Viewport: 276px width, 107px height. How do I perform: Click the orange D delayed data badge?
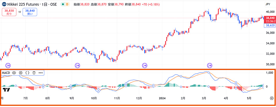click(67, 4)
